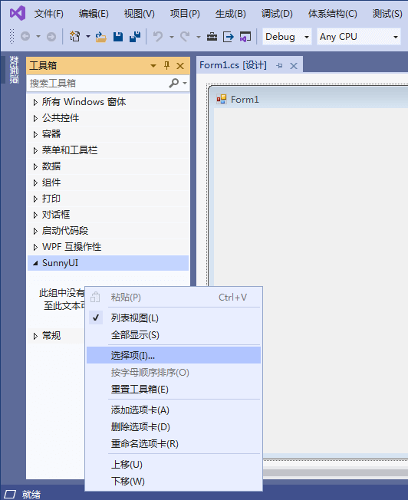408x500 pixels.
Task: Click the New Project toolbar icon
Action: (x=75, y=37)
